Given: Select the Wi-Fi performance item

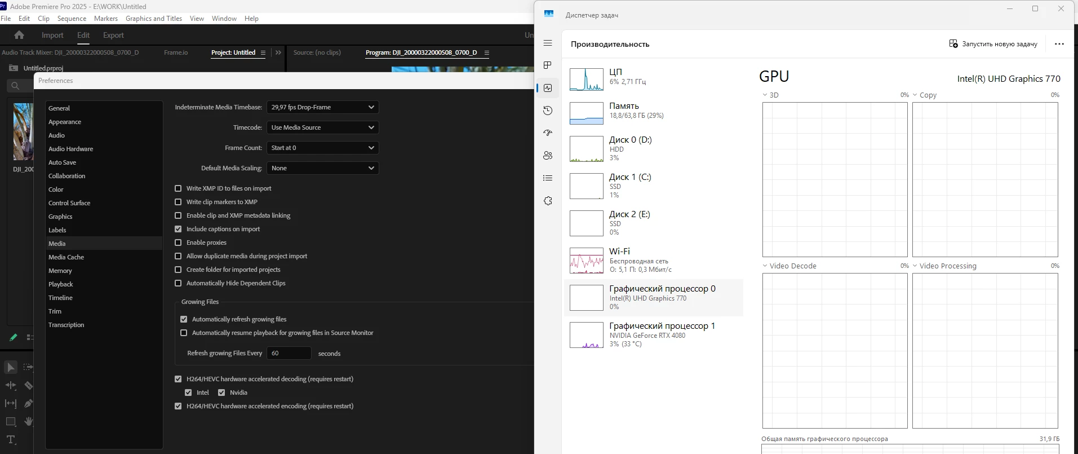Looking at the screenshot, I should (x=654, y=260).
